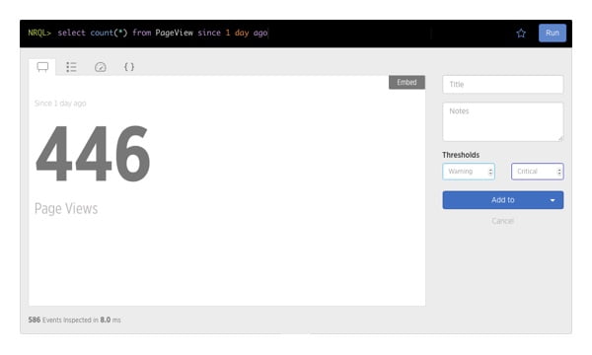Viewport: 592px width, 355px height.
Task: Open the Add to dropdown arrow
Action: (553, 200)
